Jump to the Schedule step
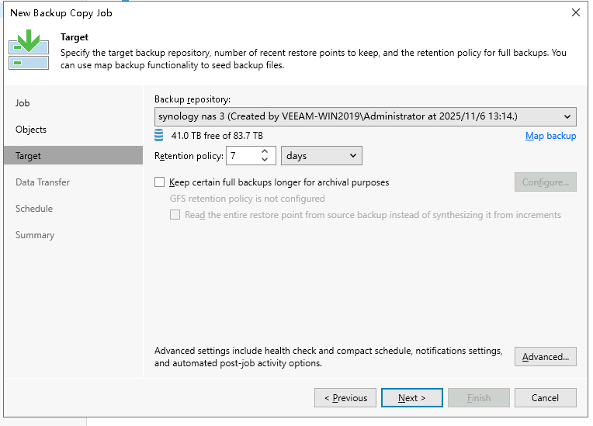Screen dimensions: 593x426 (x=34, y=209)
